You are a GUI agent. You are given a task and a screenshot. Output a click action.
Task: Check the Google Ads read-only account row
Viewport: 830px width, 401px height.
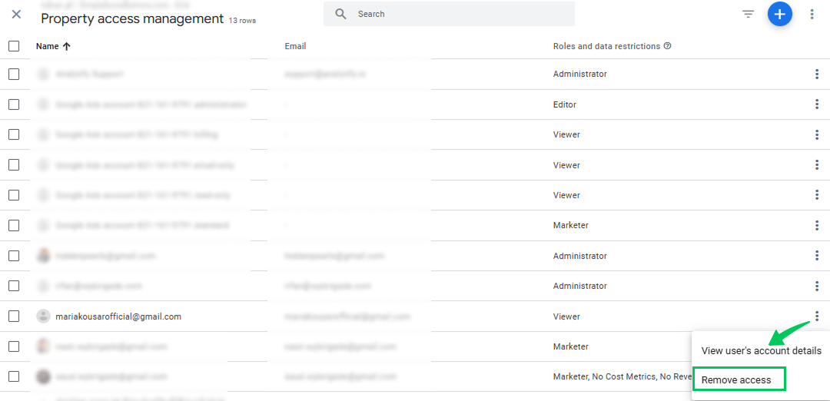pos(14,195)
